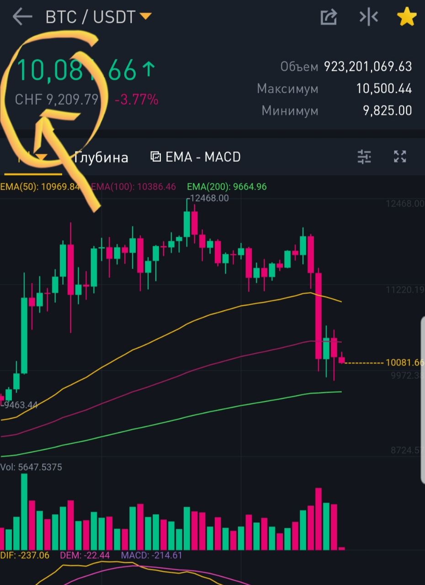Tap the Vol: 5647.5375 volume label
The height and width of the screenshot is (585, 425).
(31, 467)
